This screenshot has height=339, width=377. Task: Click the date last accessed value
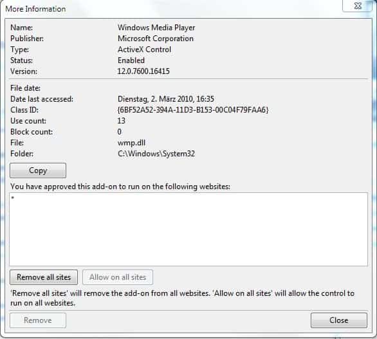pos(166,99)
